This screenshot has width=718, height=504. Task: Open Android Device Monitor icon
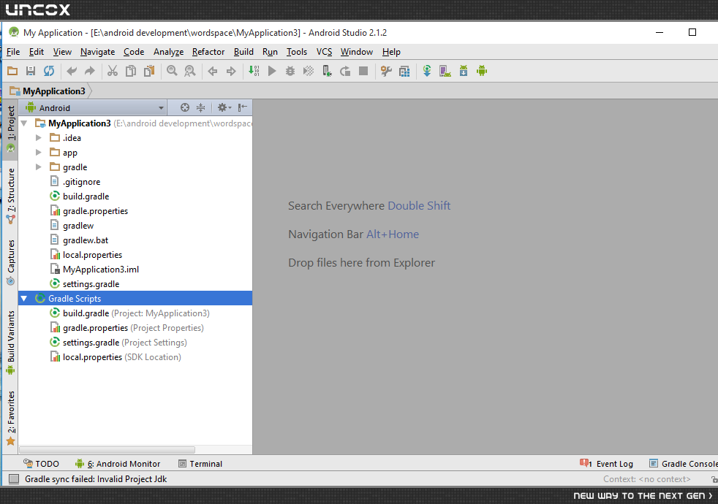(482, 71)
